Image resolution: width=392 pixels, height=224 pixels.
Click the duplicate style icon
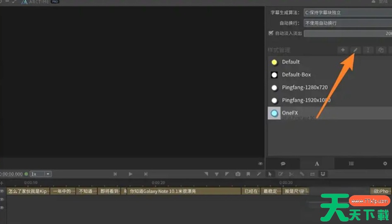click(x=381, y=50)
